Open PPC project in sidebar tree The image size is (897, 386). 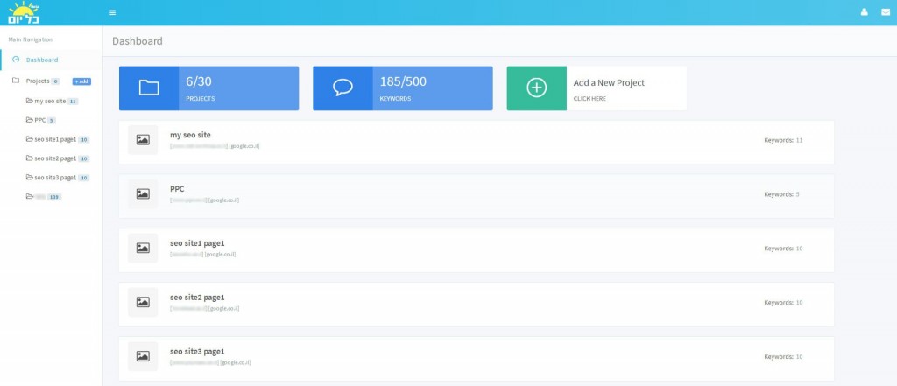point(39,120)
